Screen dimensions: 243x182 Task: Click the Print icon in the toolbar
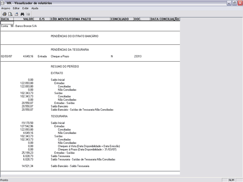point(5,14)
